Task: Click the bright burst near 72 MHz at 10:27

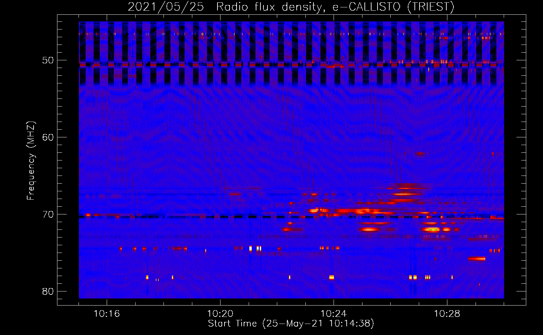Action: pos(431,230)
